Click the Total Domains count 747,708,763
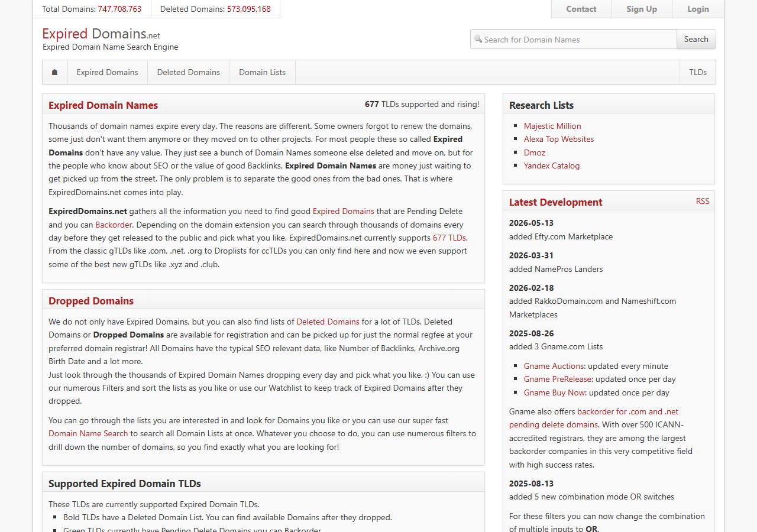Image resolution: width=757 pixels, height=532 pixels. tap(119, 9)
